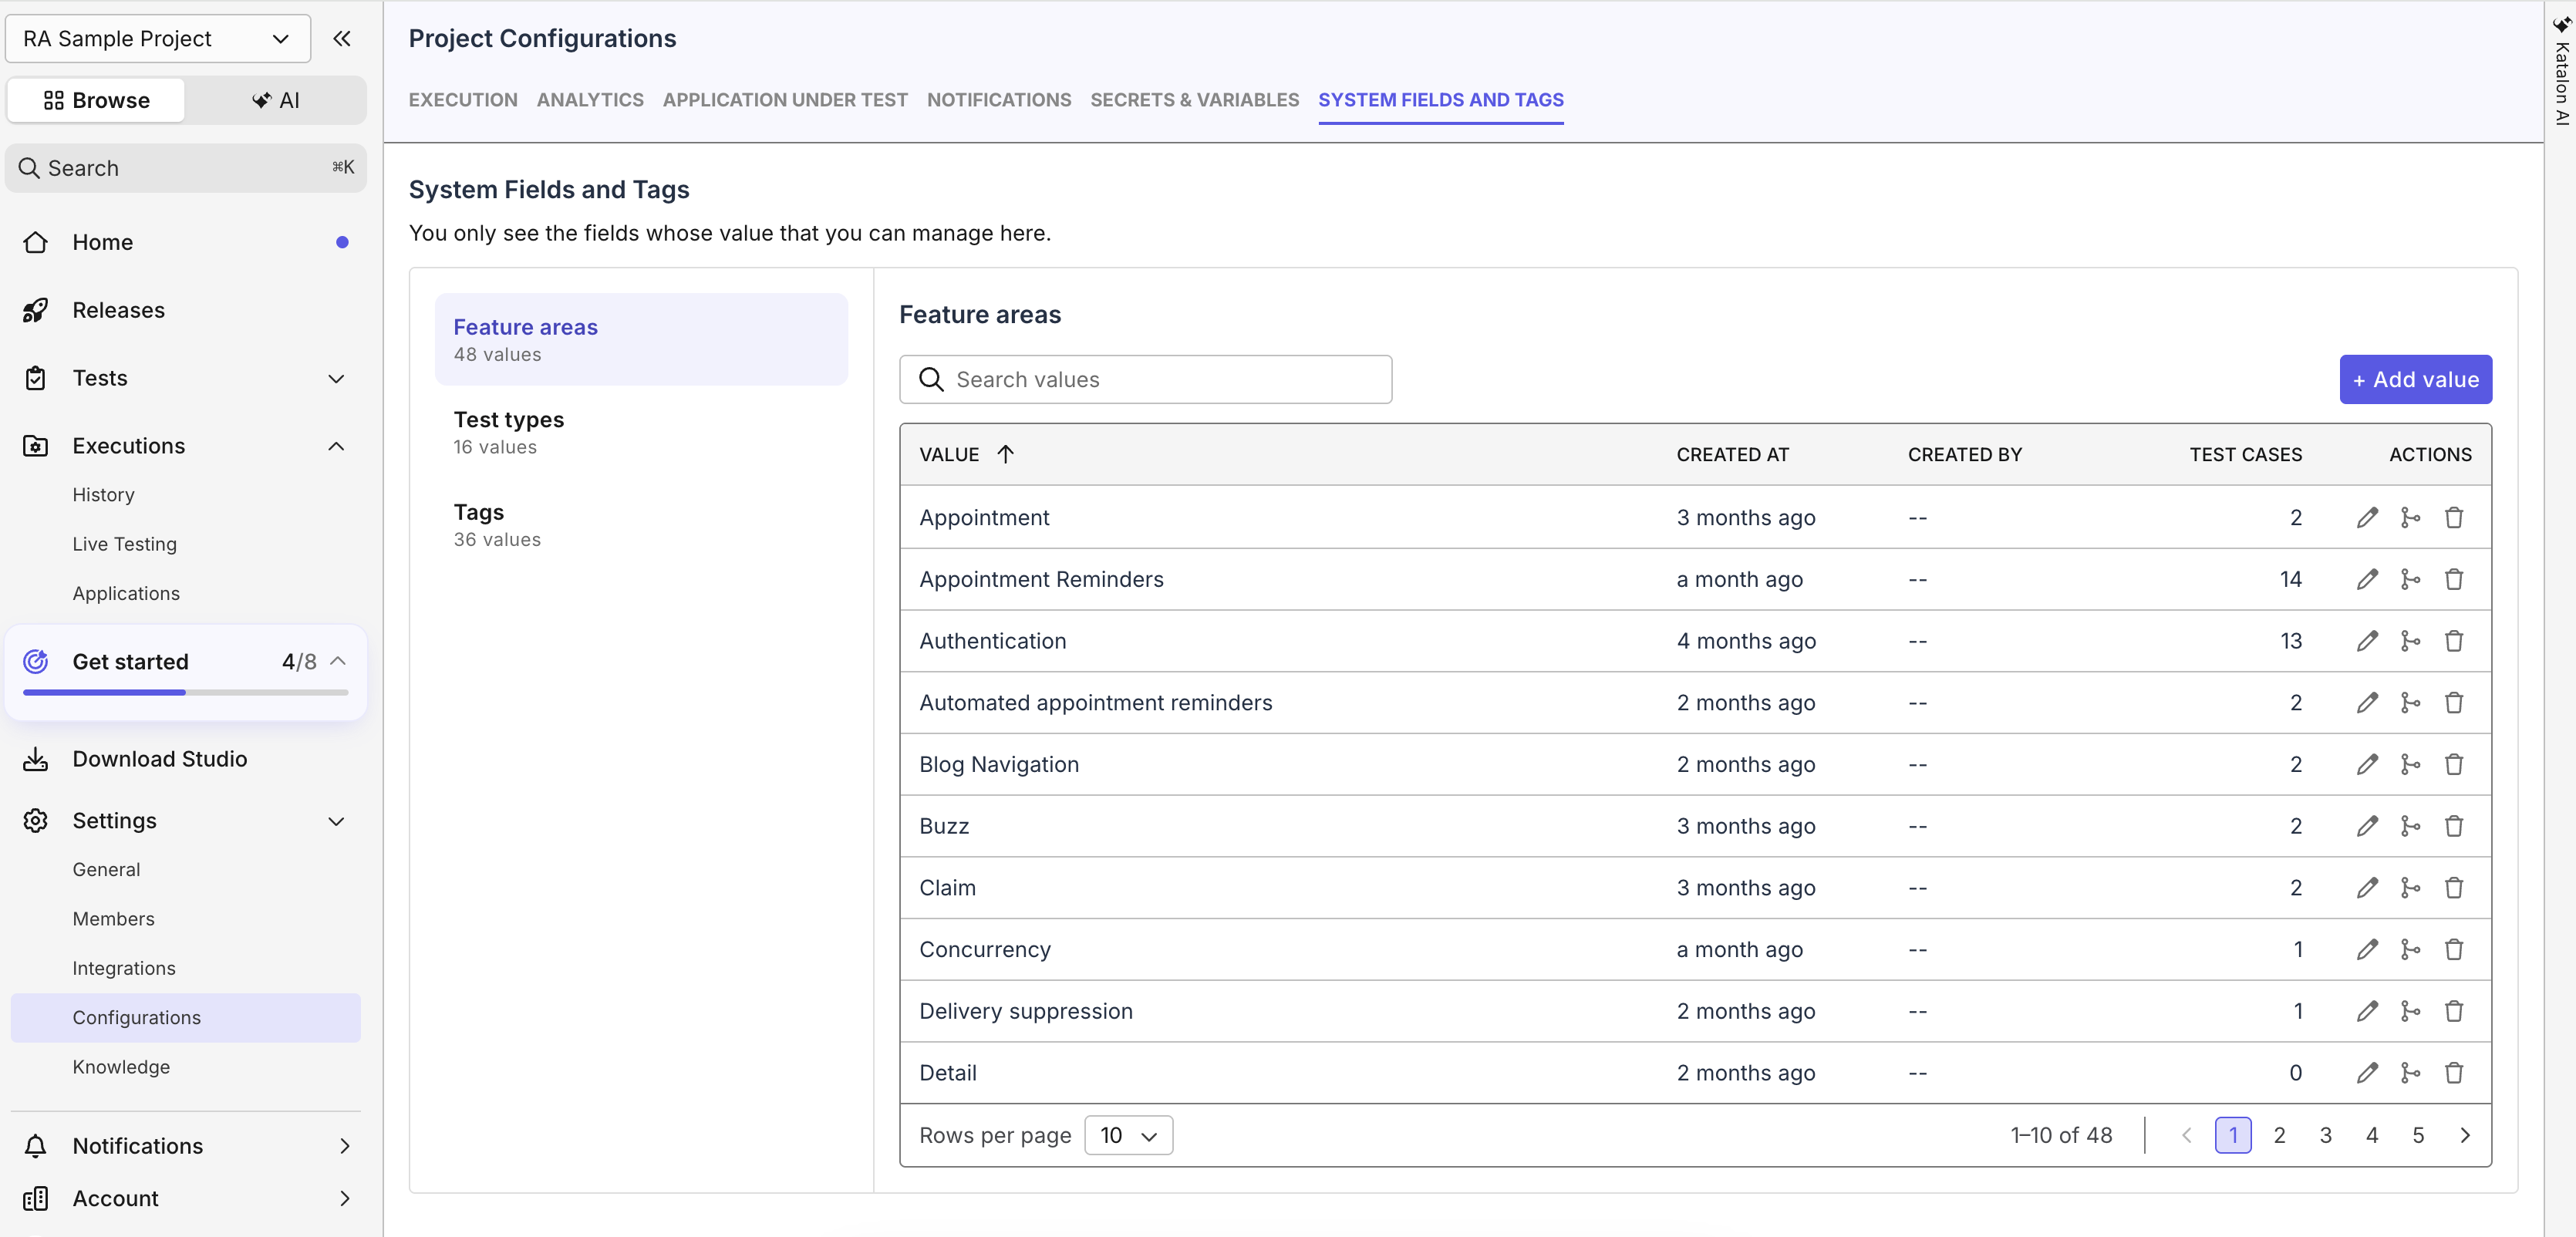Open Test types field list
The image size is (2576, 1237).
click(x=641, y=432)
